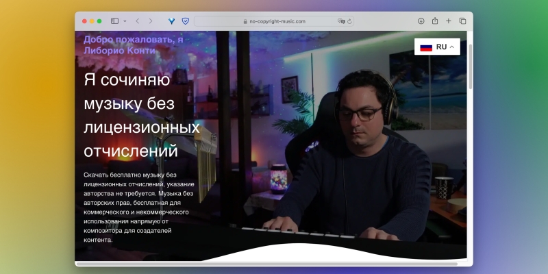Maximize the Safari window with green button

[x=99, y=21]
